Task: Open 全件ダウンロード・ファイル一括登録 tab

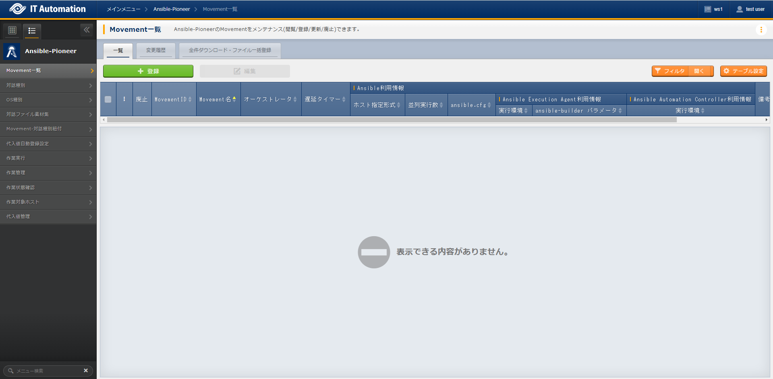Action: (x=230, y=50)
